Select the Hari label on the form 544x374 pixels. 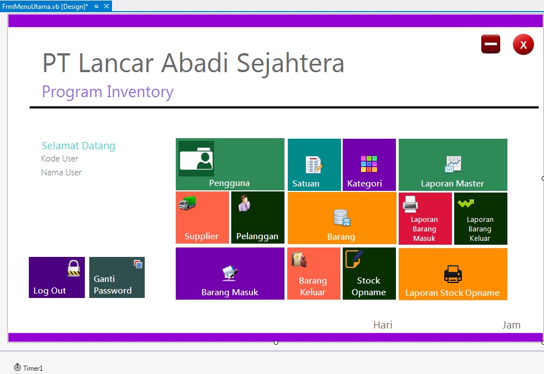click(x=383, y=325)
